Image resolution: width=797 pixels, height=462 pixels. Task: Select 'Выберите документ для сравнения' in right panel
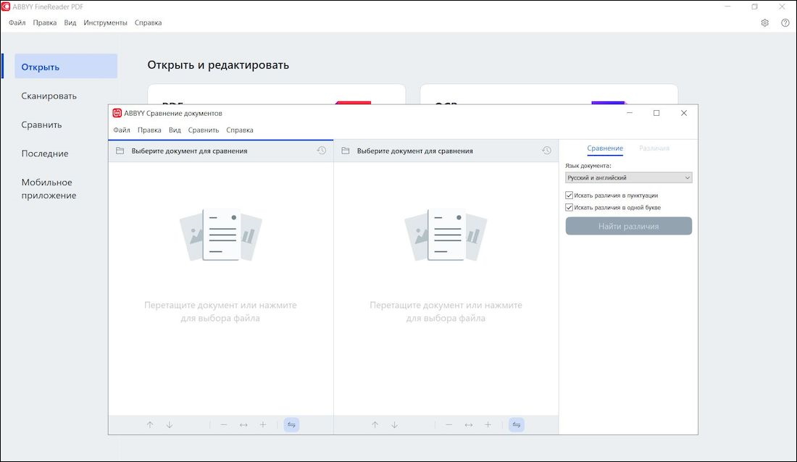coord(414,151)
